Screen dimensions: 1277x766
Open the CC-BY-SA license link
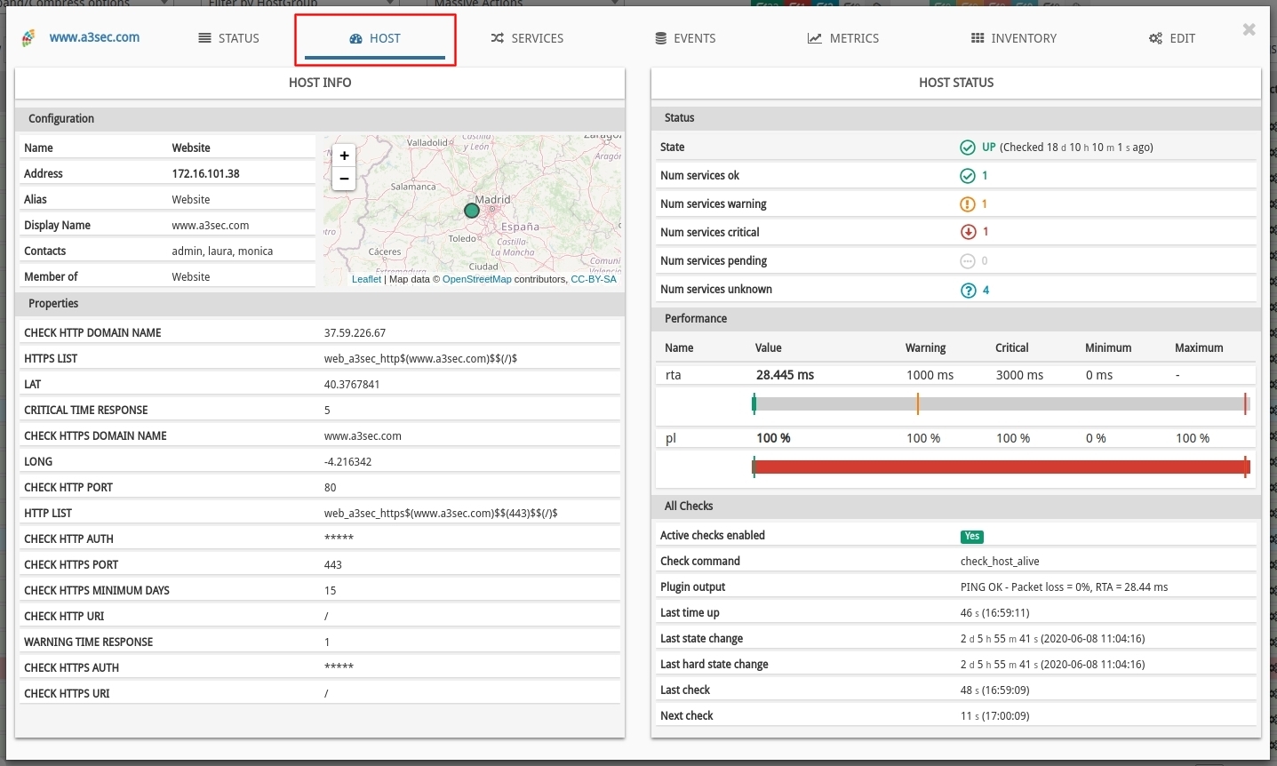tap(594, 279)
